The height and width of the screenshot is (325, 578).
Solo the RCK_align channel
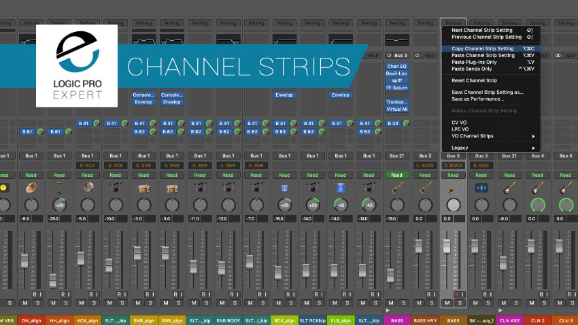point(291,303)
